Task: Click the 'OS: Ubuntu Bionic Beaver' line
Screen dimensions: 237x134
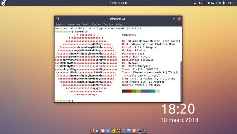Action: [x=151, y=41]
